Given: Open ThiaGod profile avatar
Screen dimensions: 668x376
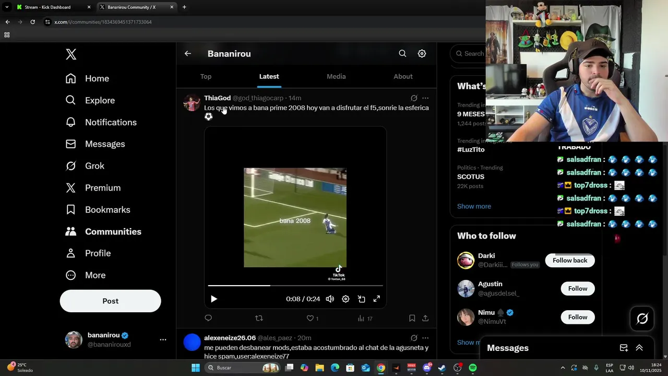Looking at the screenshot, I should pyautogui.click(x=192, y=103).
